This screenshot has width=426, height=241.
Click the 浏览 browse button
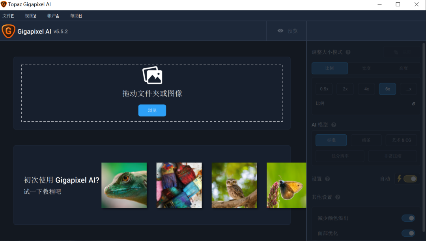click(152, 111)
